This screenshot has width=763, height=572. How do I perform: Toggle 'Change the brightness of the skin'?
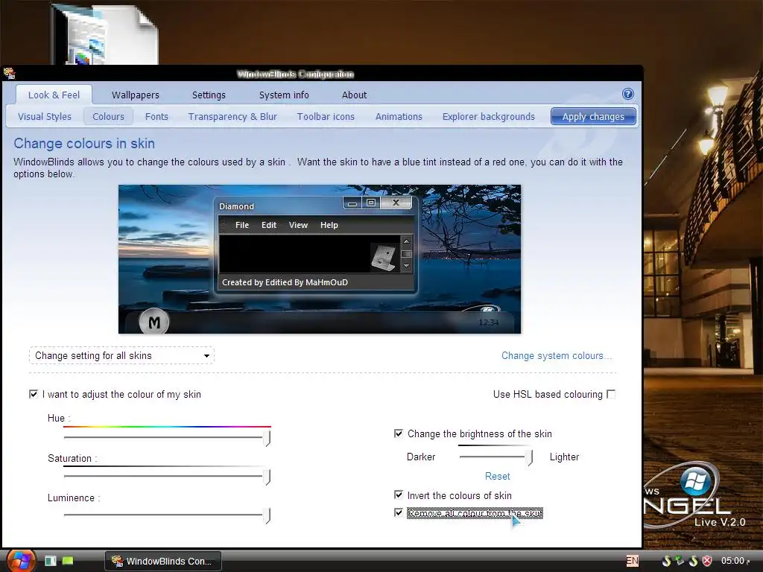[399, 433]
